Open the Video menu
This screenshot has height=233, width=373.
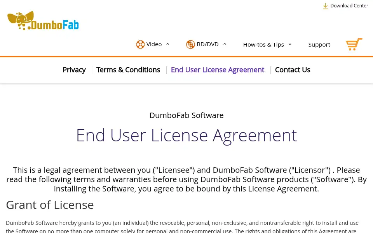coord(154,44)
